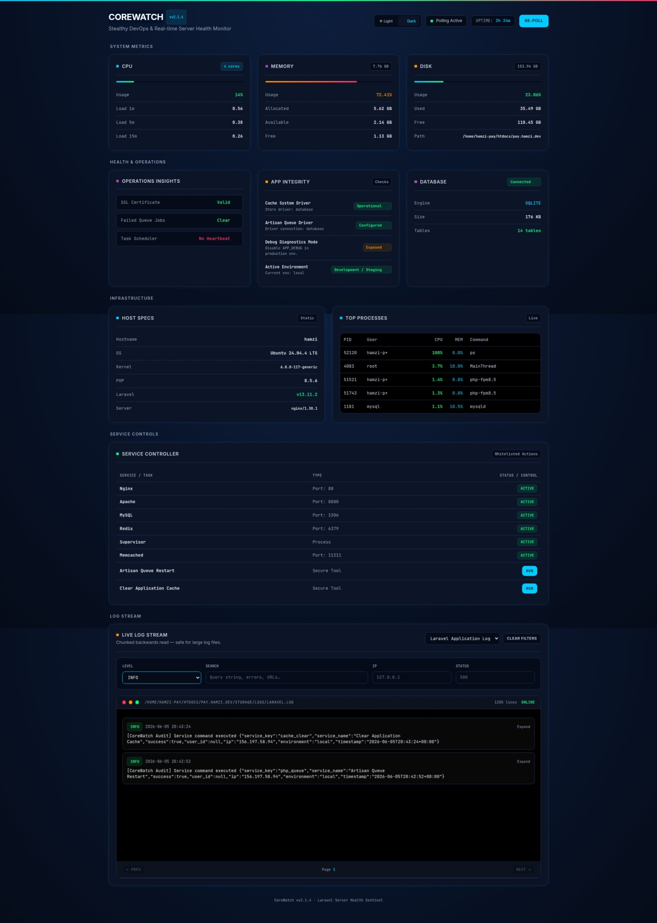This screenshot has height=923, width=657.
Task: Open the LEVEL INFO dropdown
Action: 161,677
